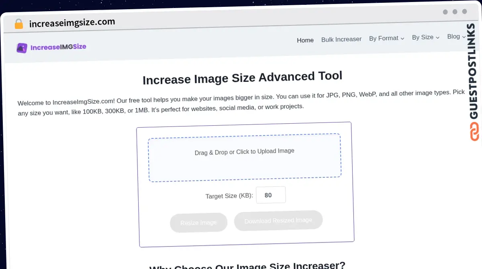Click the increaseimgsize.com address text
This screenshot has width=482, height=269.
(x=72, y=23)
